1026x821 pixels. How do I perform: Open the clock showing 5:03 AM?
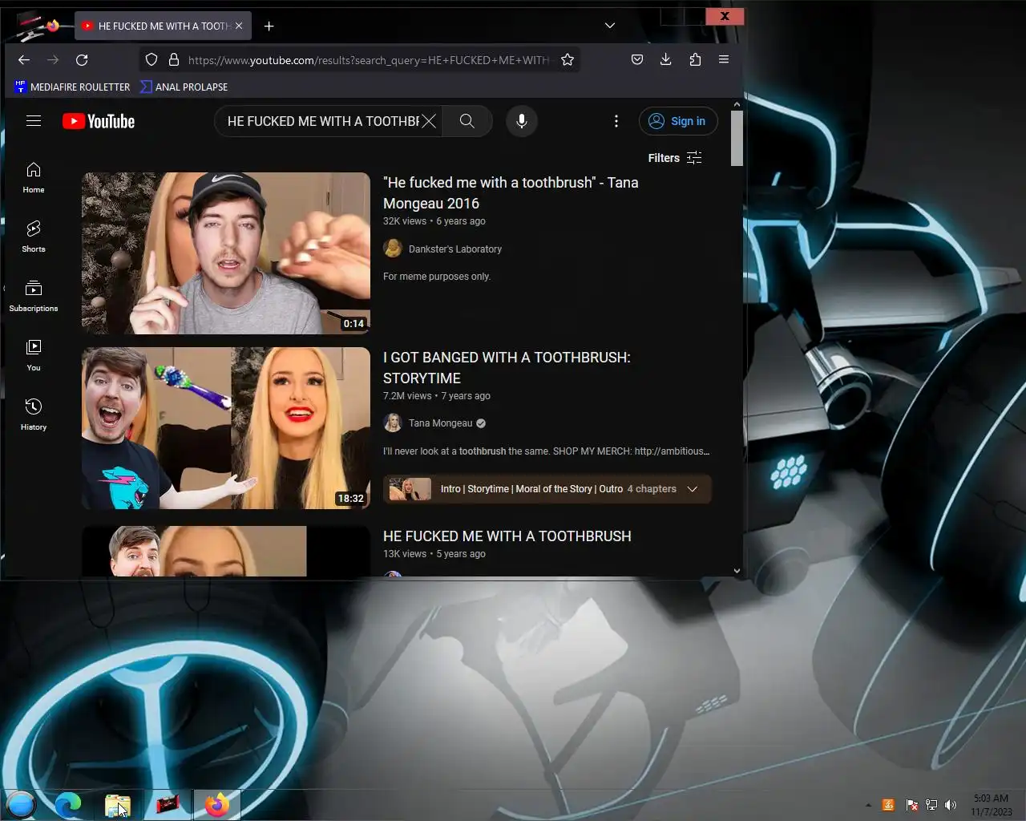point(991,805)
